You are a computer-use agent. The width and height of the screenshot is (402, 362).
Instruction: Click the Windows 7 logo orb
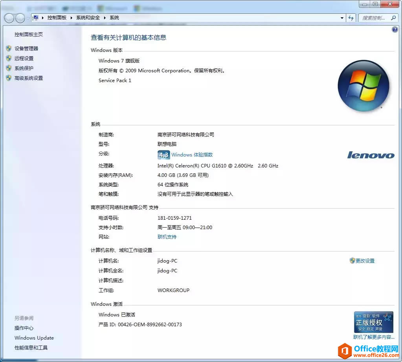point(363,86)
